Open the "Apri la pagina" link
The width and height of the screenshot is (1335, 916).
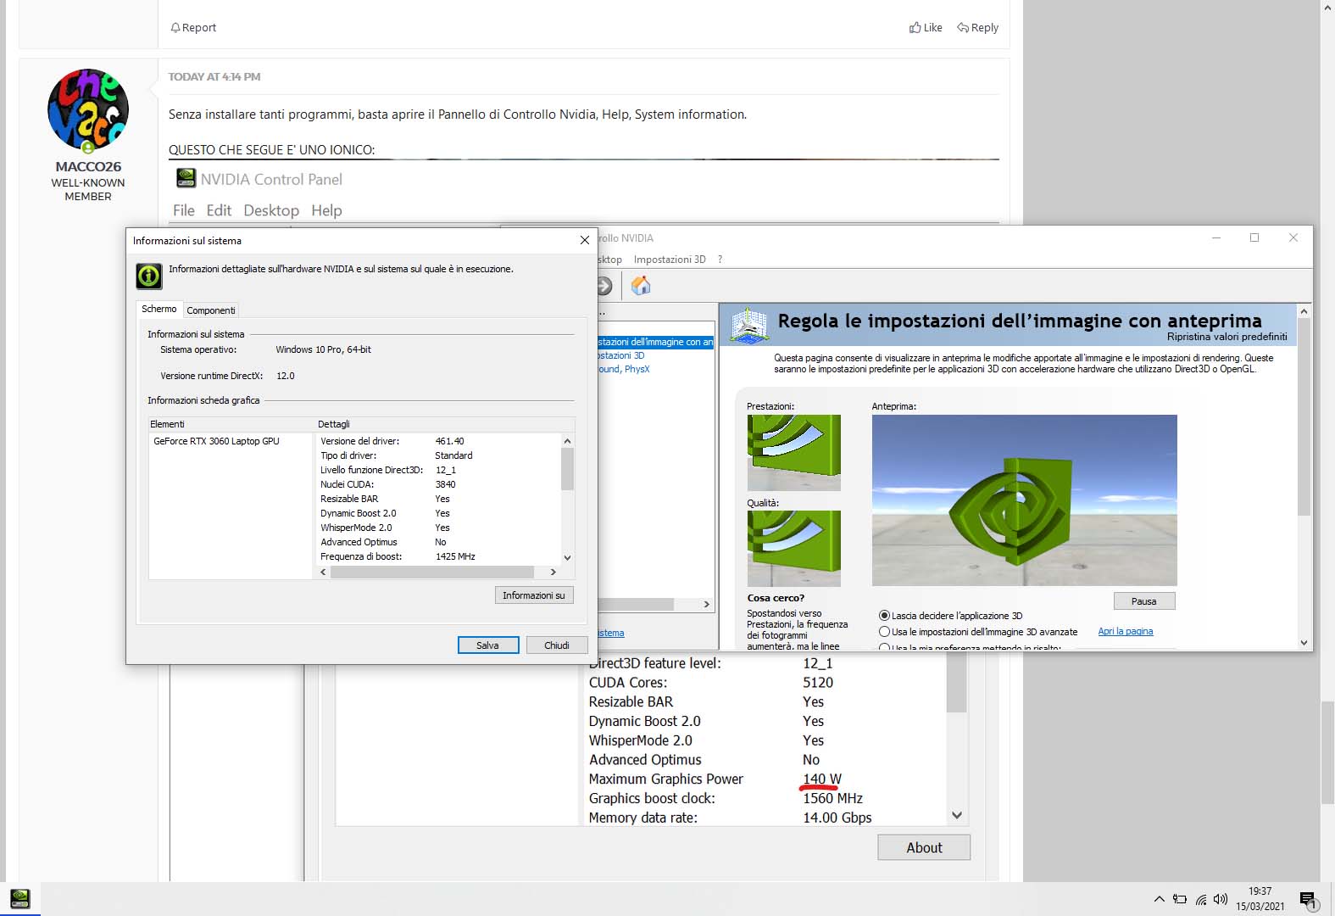(1126, 631)
